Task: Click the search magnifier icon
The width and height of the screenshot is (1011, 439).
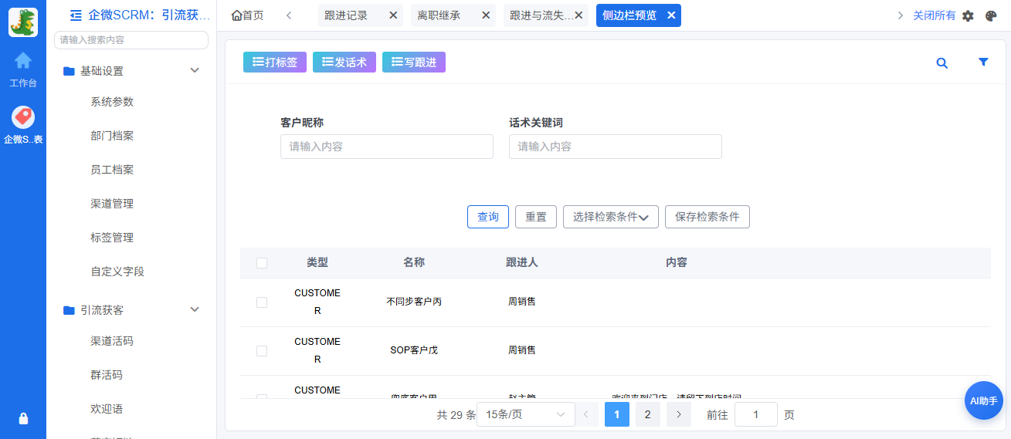Action: [941, 63]
